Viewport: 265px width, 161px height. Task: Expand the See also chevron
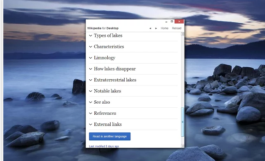[90, 102]
